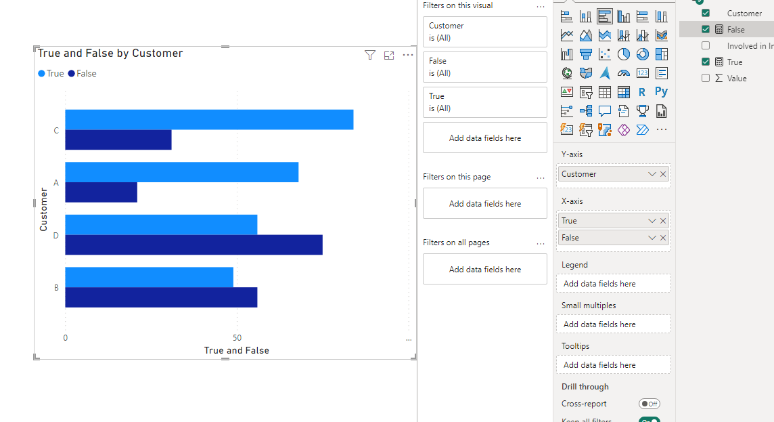Image resolution: width=774 pixels, height=422 pixels.
Task: Select the Donut chart visual
Action: (642, 54)
